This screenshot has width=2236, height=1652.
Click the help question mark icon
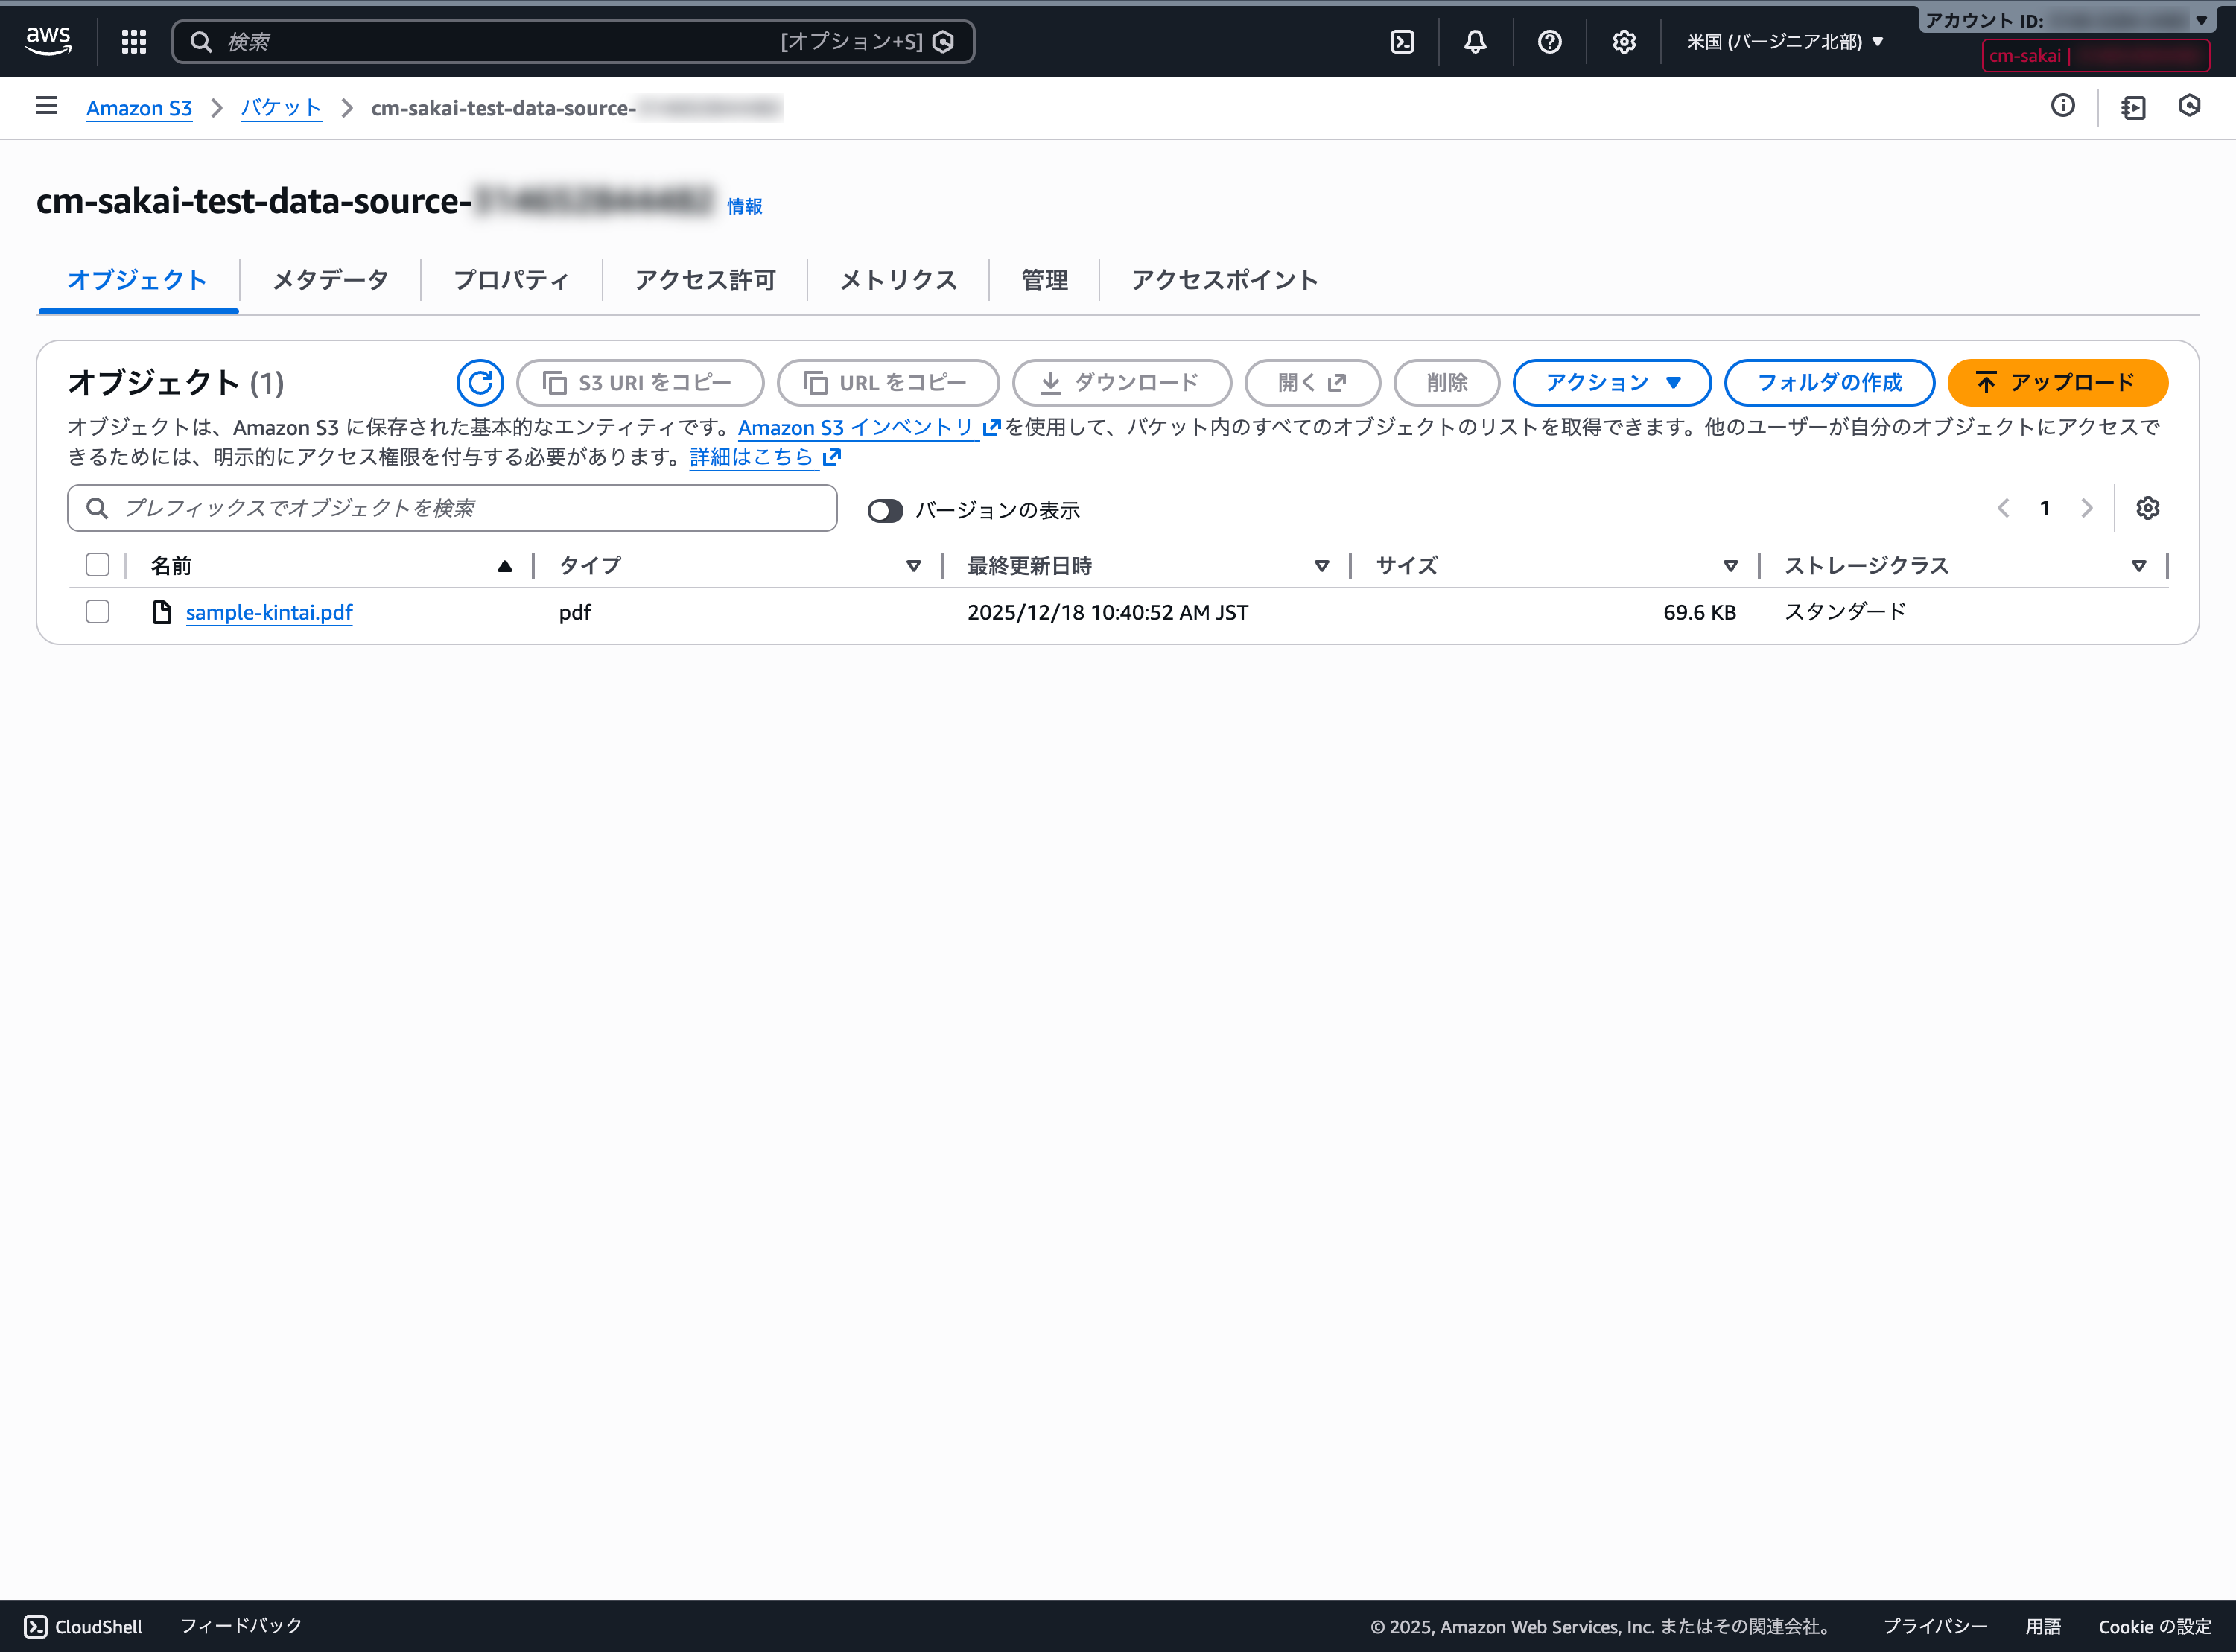(1549, 41)
